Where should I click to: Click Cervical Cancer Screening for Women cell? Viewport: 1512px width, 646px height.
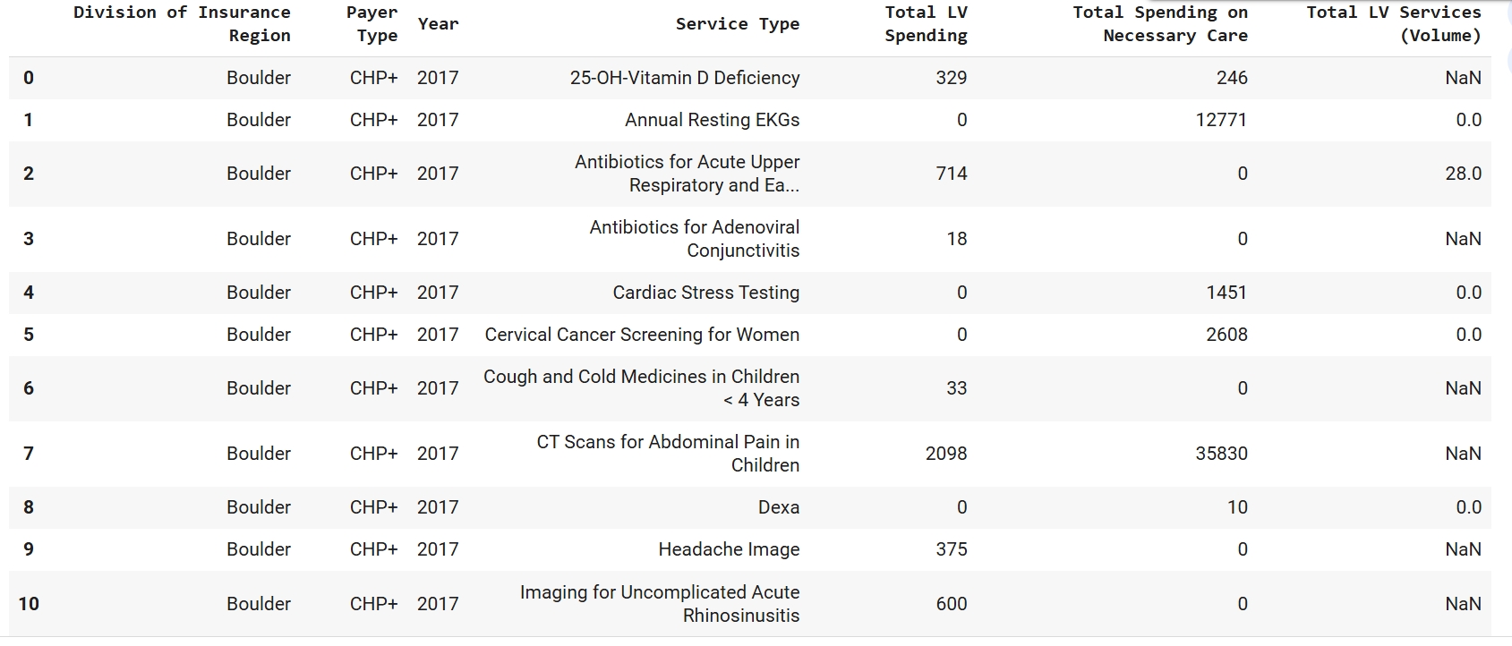coord(642,335)
